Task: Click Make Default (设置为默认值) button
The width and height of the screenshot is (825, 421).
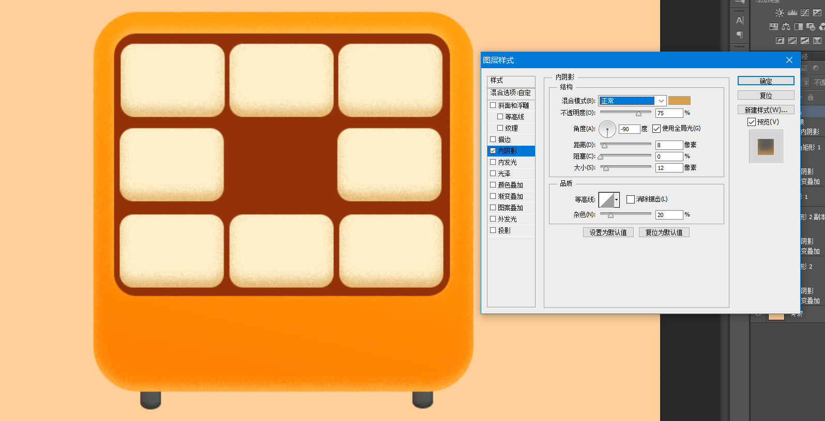Action: point(608,232)
